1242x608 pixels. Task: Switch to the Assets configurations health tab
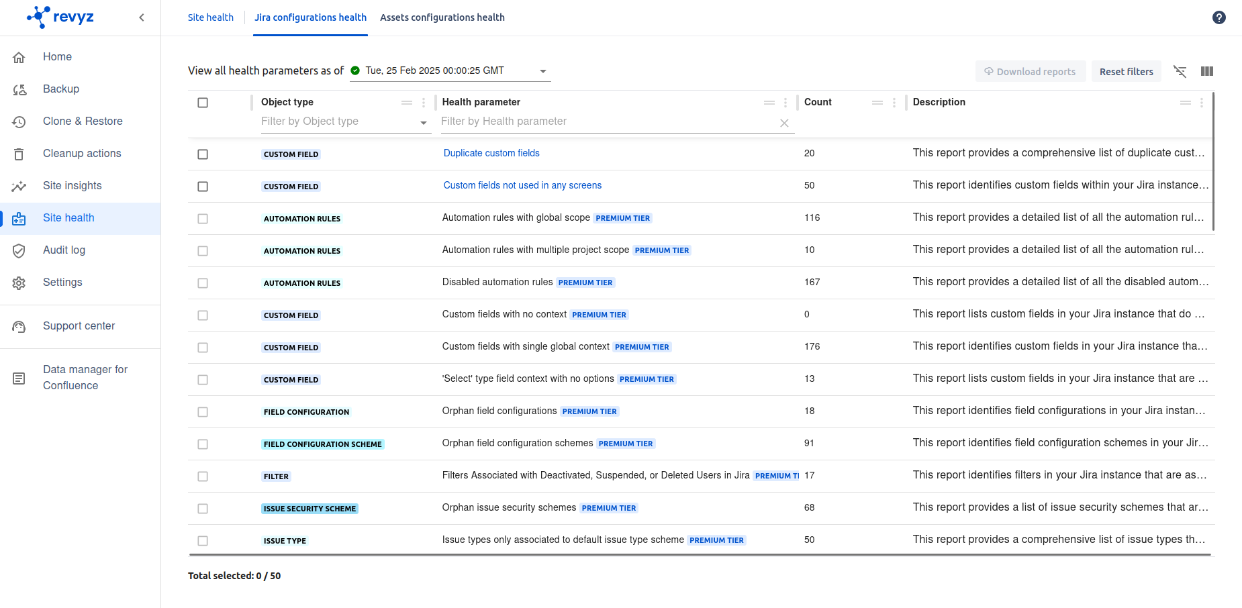click(442, 17)
